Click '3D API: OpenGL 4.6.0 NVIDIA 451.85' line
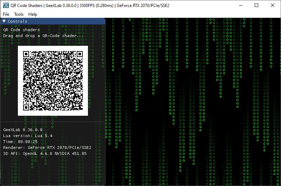281x186 pixels. point(45,153)
